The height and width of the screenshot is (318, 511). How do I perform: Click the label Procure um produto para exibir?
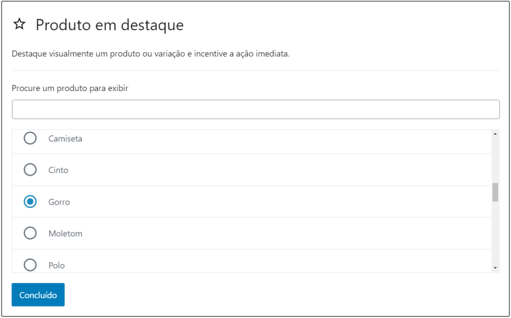point(70,88)
